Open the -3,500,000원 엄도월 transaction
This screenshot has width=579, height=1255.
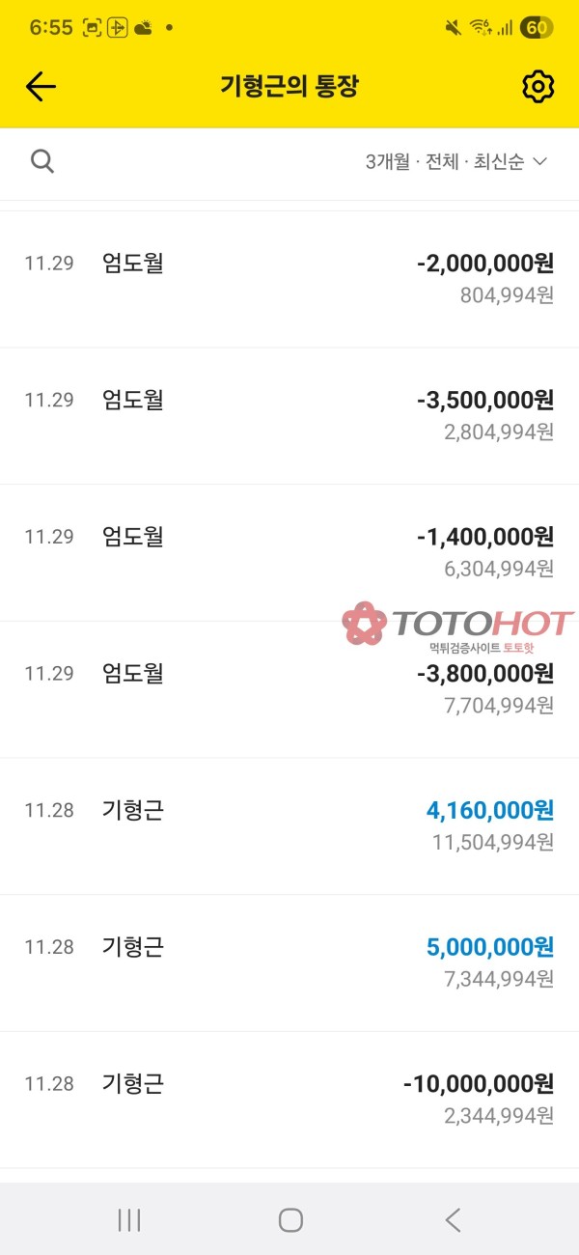[x=289, y=416]
